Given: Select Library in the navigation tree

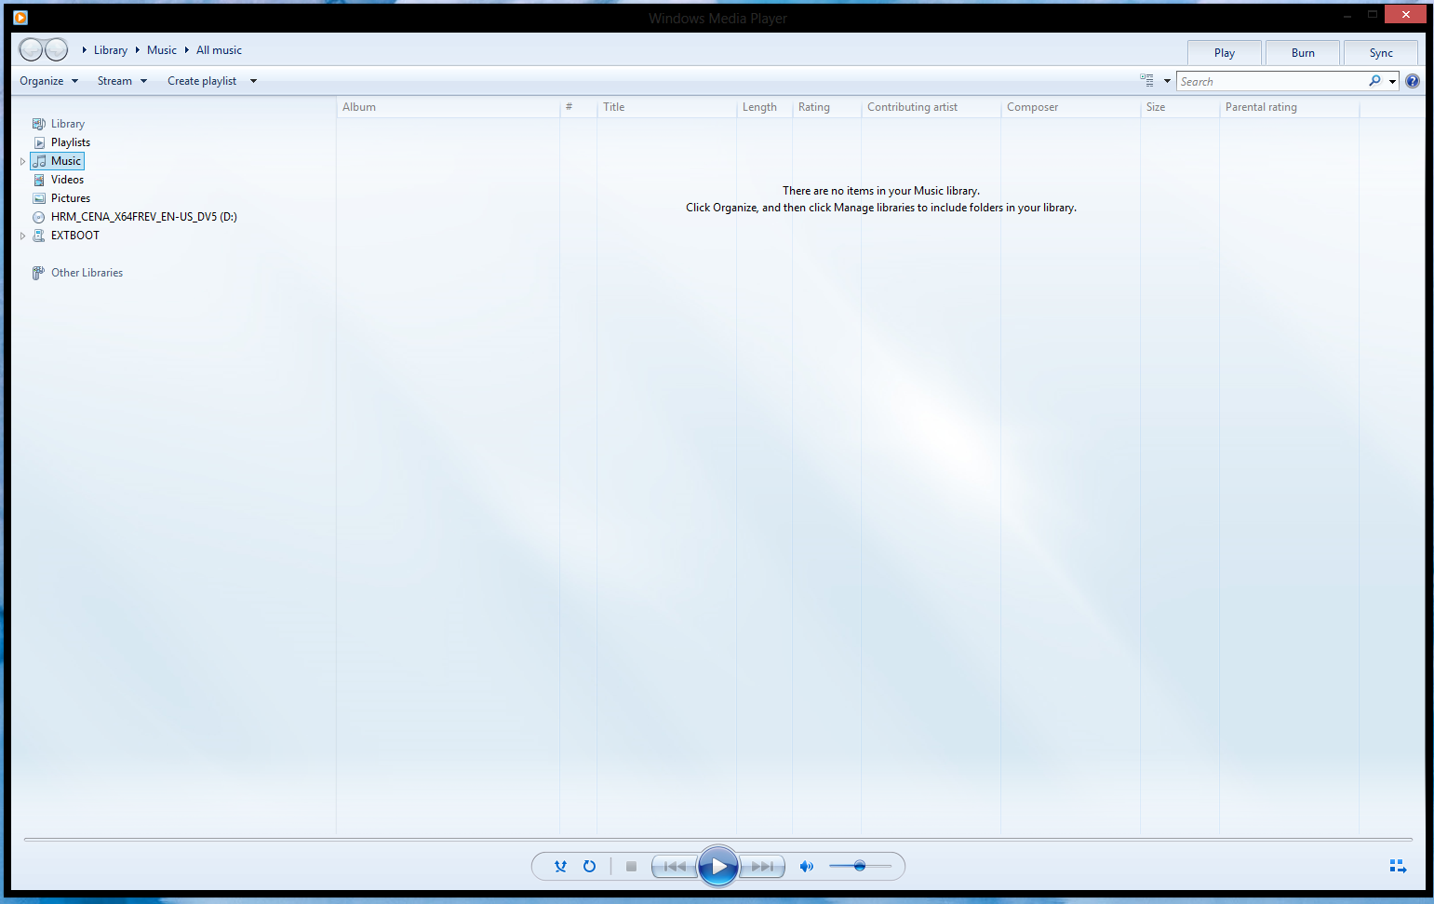Looking at the screenshot, I should [68, 124].
